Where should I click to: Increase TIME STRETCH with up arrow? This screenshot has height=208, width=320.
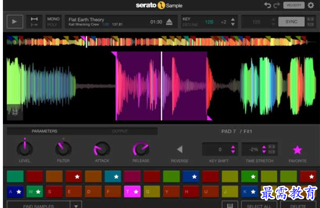pos(264,147)
